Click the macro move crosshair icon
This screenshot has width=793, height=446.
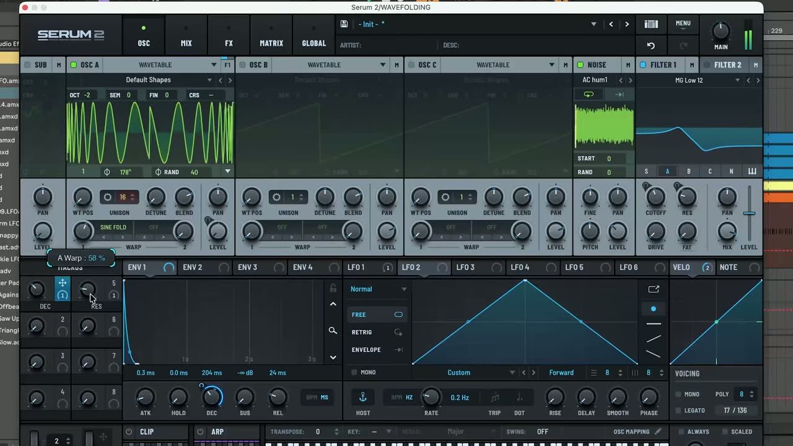click(x=63, y=283)
